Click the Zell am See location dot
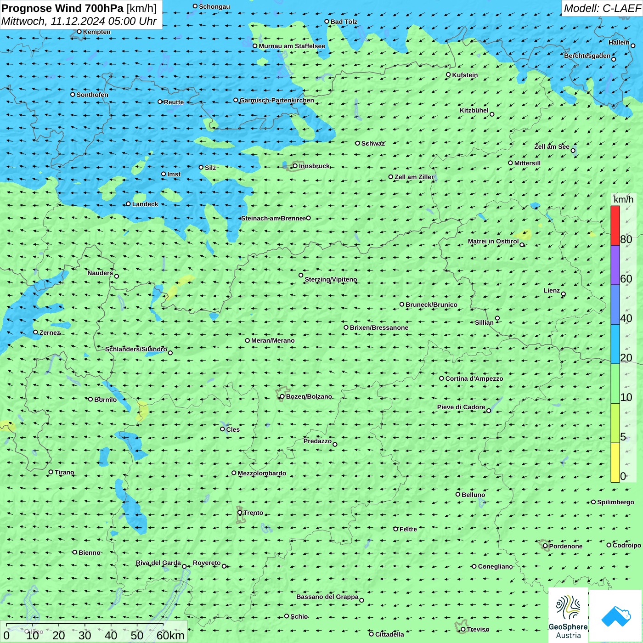This screenshot has width=643, height=643. (573, 150)
